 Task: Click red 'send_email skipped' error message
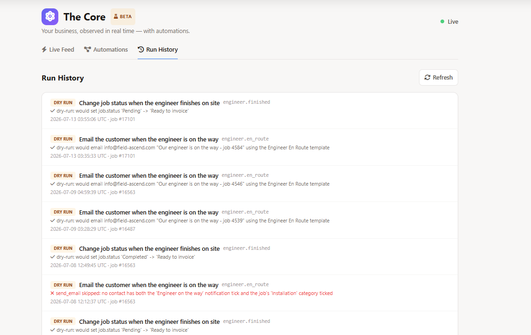(194, 293)
